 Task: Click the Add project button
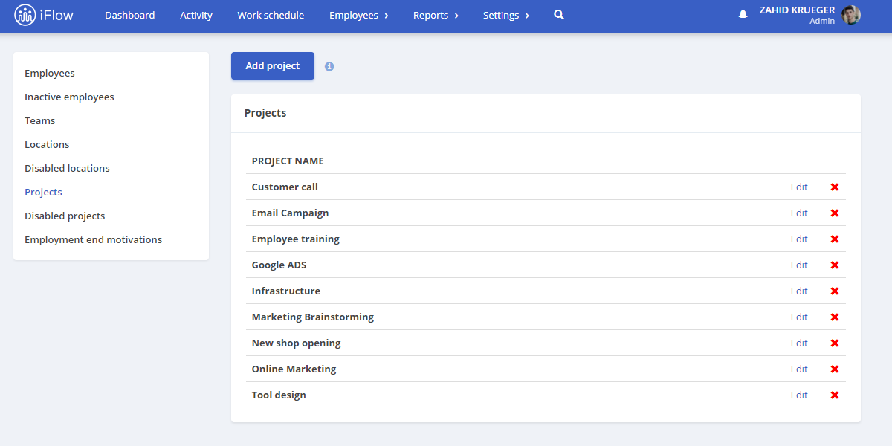[273, 65]
